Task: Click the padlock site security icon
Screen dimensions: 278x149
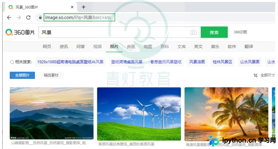Action: click(x=40, y=17)
